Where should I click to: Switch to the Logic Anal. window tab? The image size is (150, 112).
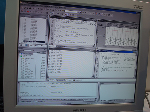coord(77,80)
